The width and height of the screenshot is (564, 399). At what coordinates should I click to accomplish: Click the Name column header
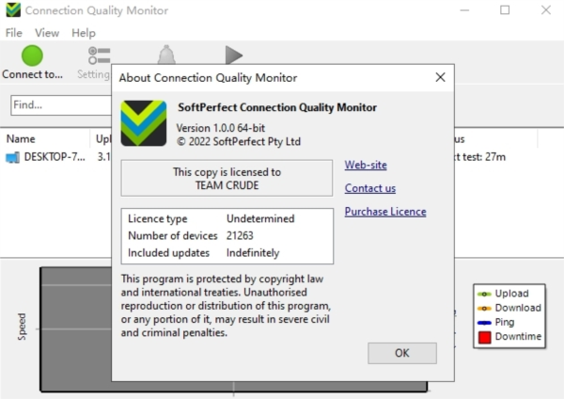point(21,139)
